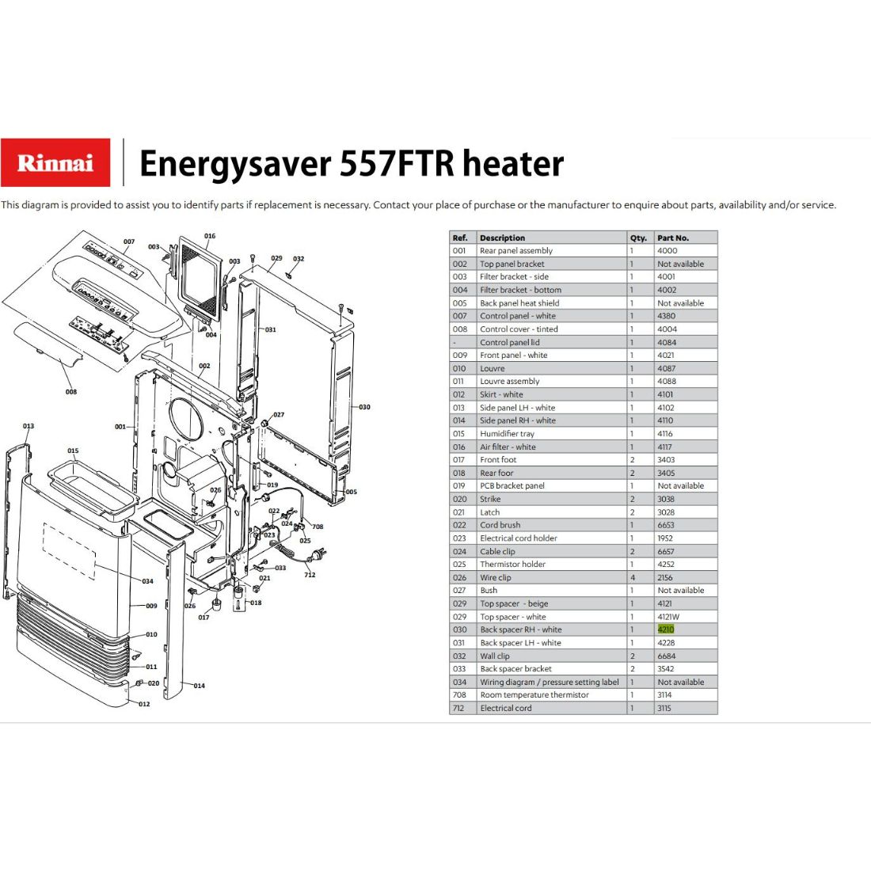Click the Description column header
This screenshot has width=871, height=871.
502,238
